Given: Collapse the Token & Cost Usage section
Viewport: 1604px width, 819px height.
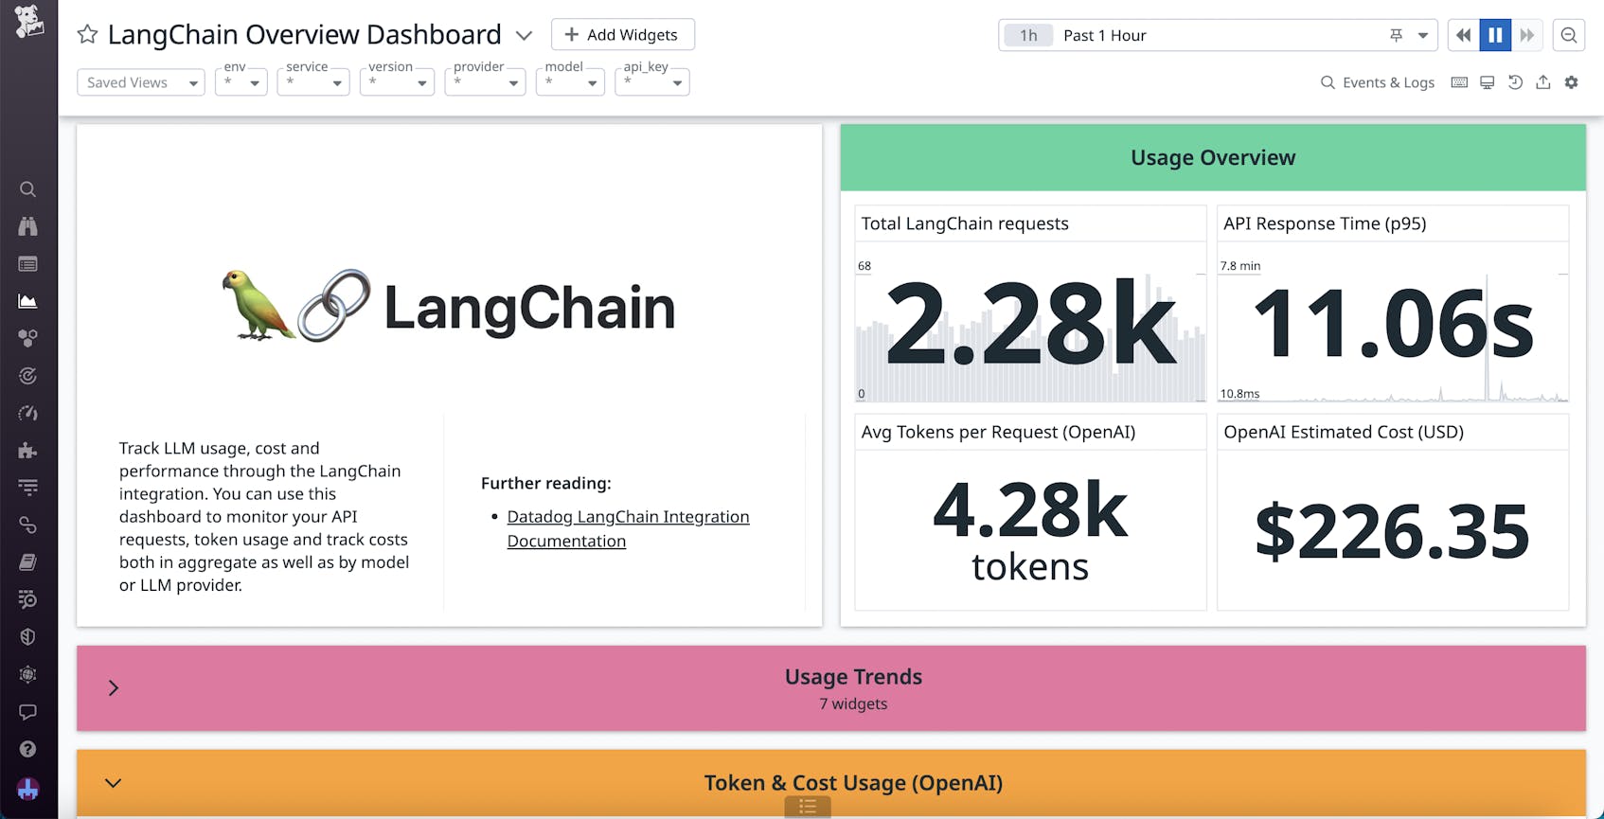Looking at the screenshot, I should point(113,783).
